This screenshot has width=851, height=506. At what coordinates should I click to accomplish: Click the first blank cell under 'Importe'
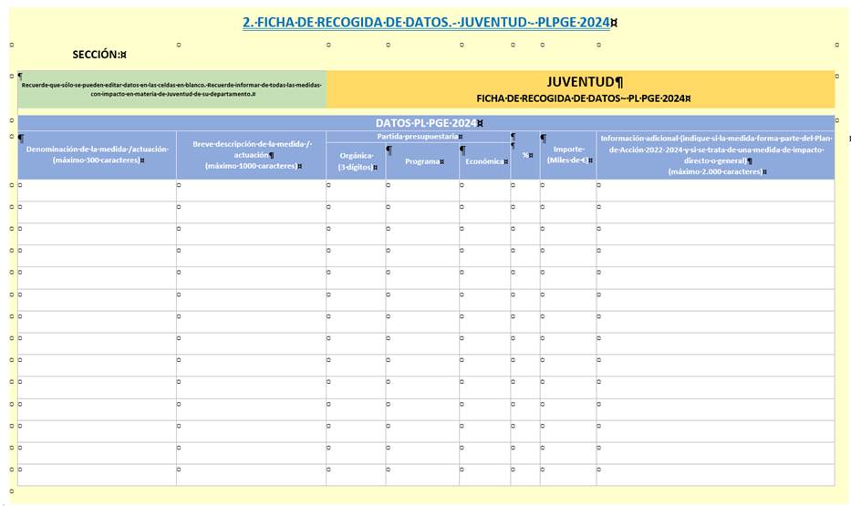(568, 191)
